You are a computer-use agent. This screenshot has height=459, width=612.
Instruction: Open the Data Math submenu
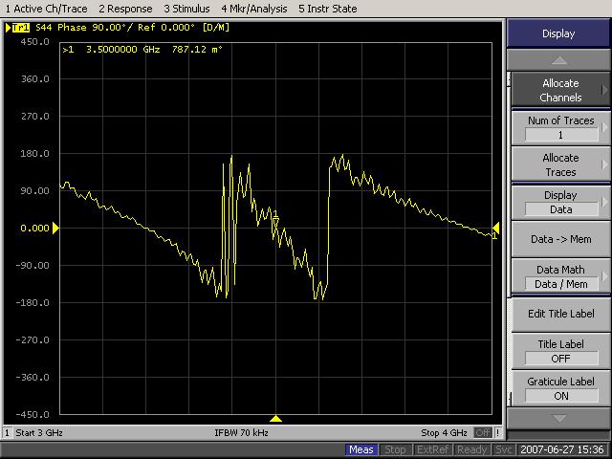tap(560, 276)
